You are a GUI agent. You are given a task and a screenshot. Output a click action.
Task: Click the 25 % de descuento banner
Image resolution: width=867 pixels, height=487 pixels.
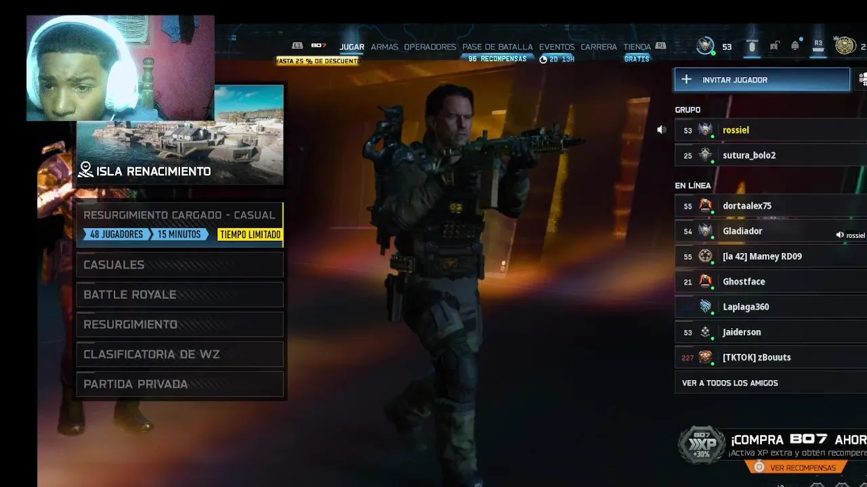click(317, 61)
